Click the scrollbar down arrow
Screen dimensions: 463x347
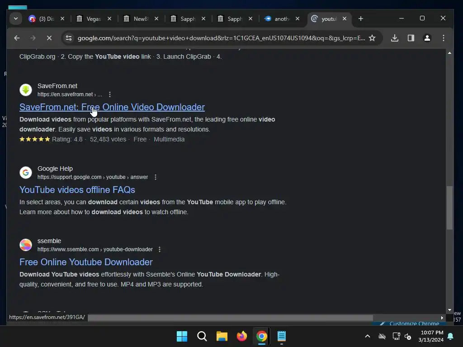pyautogui.click(x=449, y=310)
